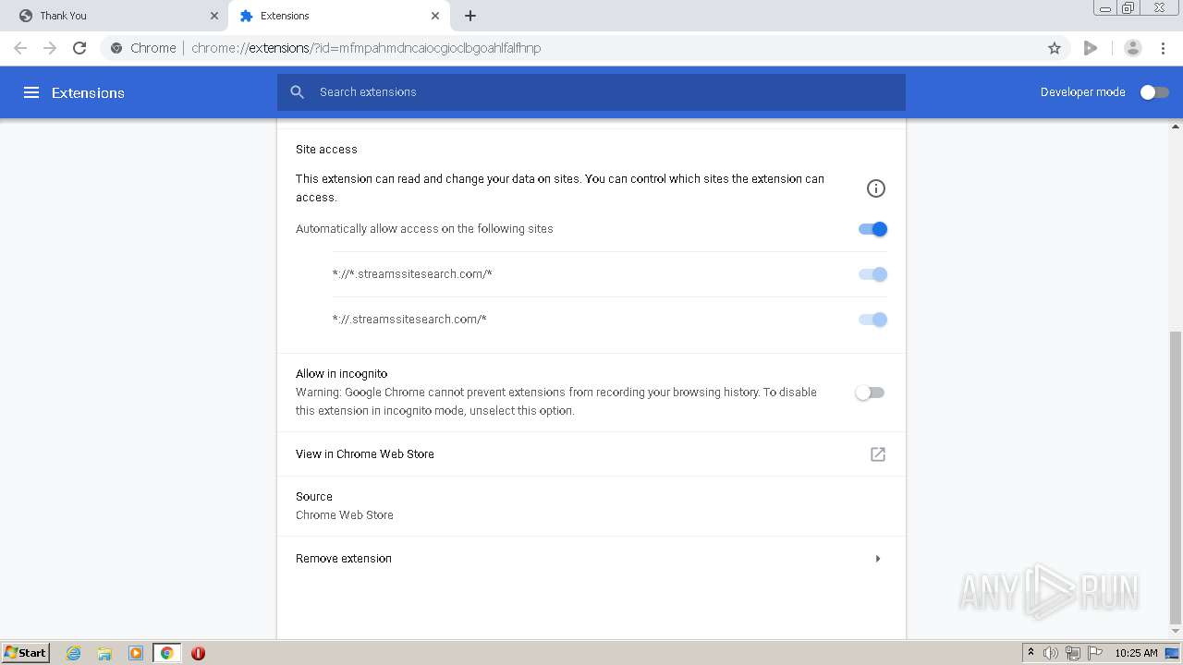Click the address bar URL

[x=366, y=48]
